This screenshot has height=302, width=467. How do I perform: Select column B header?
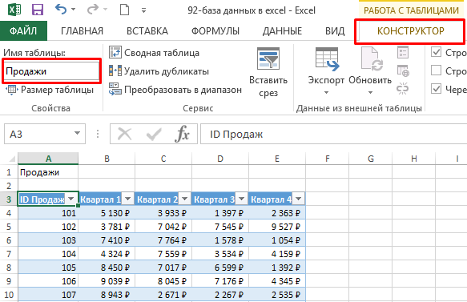coord(107,159)
